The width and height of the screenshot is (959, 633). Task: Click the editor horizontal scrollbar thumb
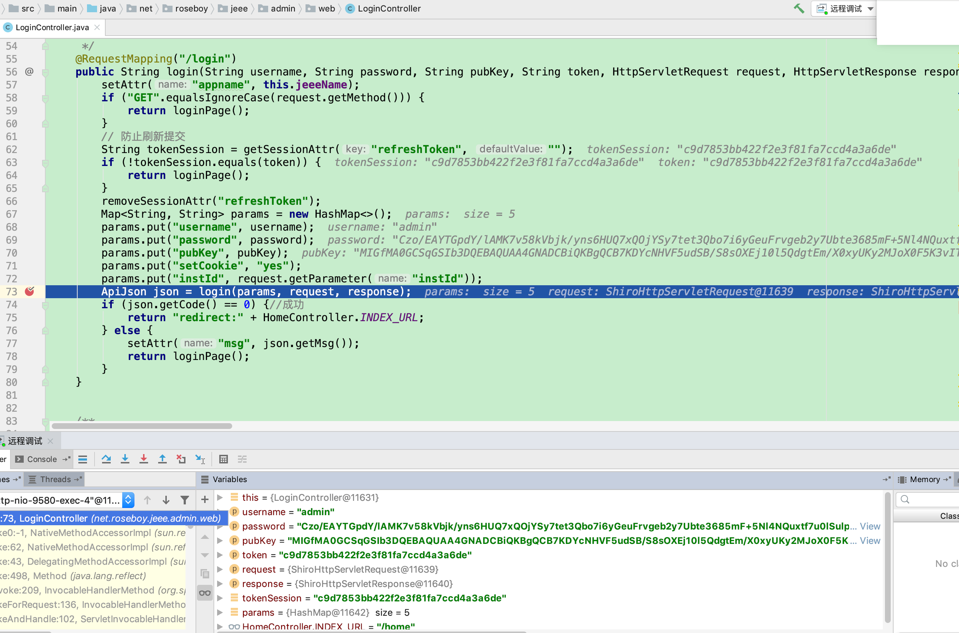point(142,426)
